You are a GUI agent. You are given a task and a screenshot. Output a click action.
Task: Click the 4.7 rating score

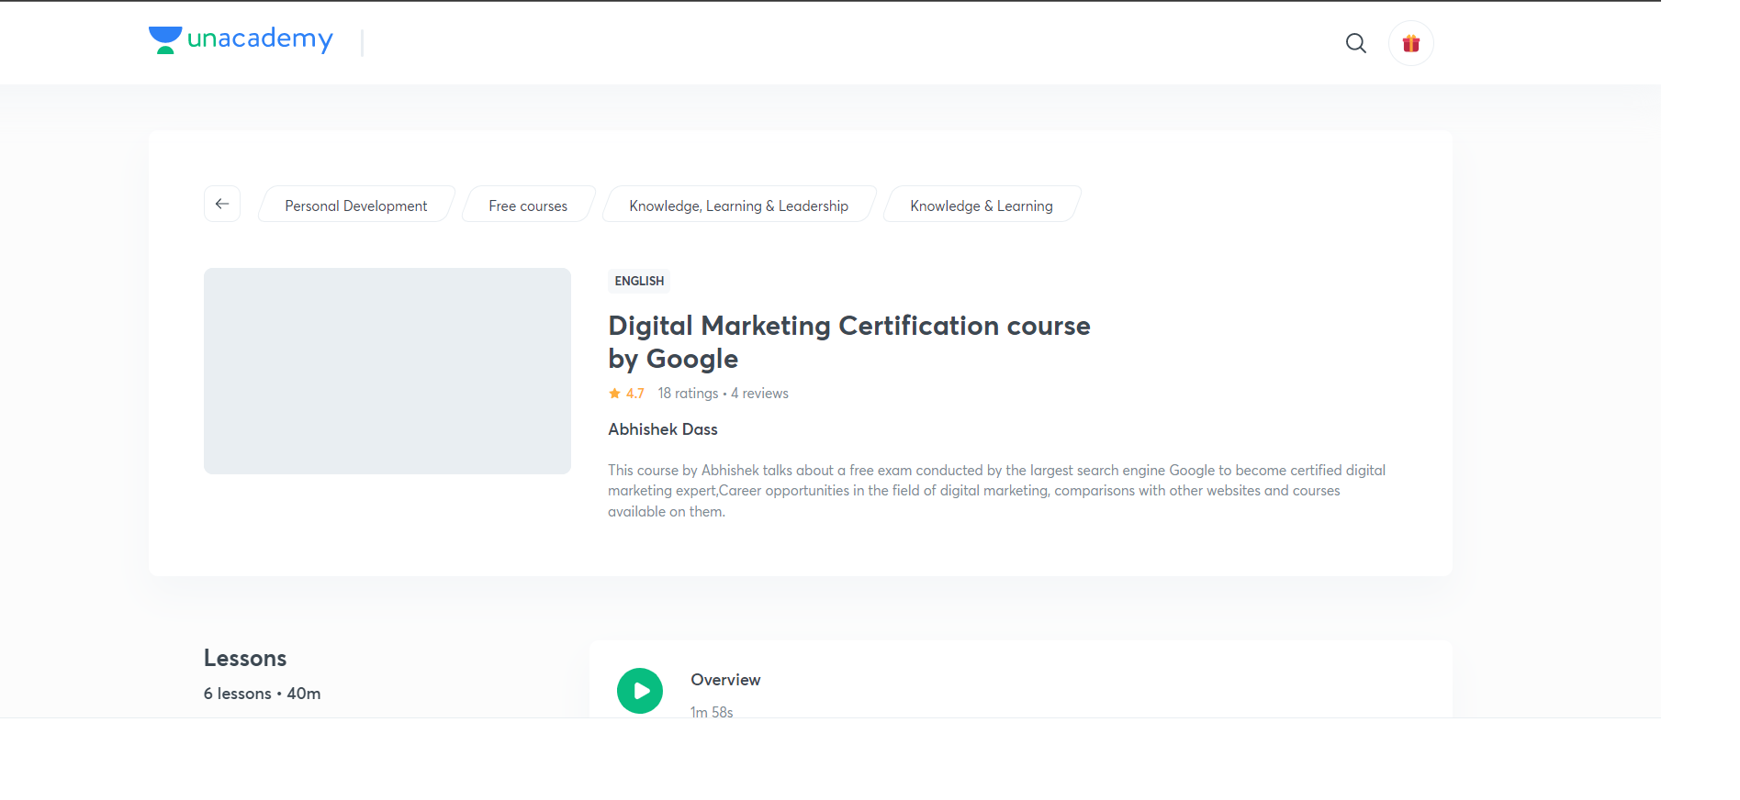tap(635, 394)
